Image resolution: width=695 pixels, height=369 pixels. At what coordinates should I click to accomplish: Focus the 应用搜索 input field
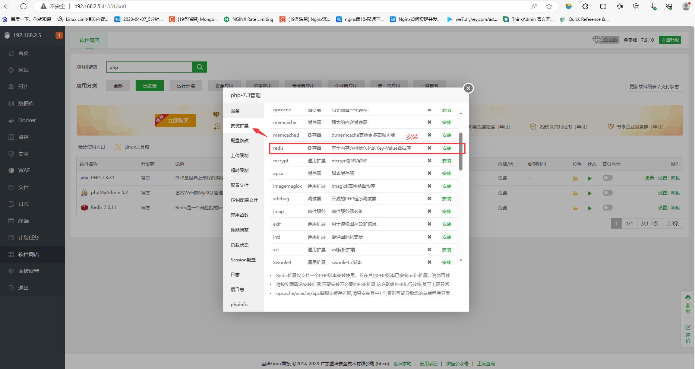[149, 67]
